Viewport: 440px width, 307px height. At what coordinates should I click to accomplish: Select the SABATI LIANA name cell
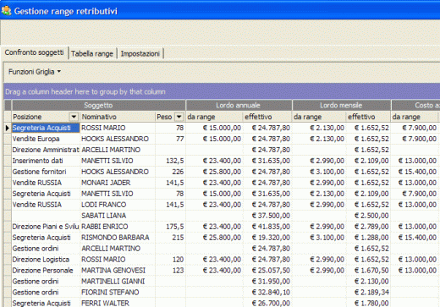pyautogui.click(x=118, y=216)
